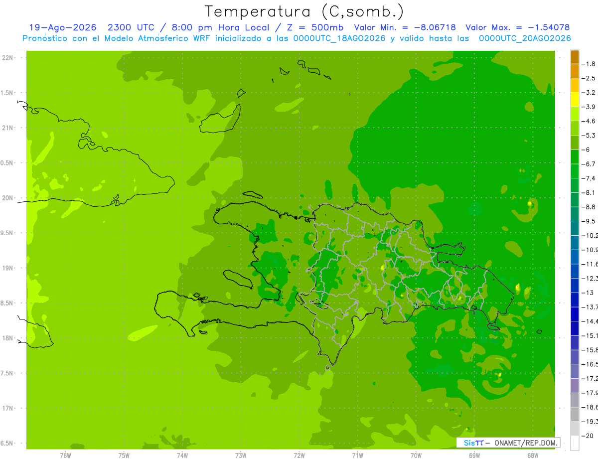
Task: Click the latitude label "22N"
Action: (x=8, y=58)
